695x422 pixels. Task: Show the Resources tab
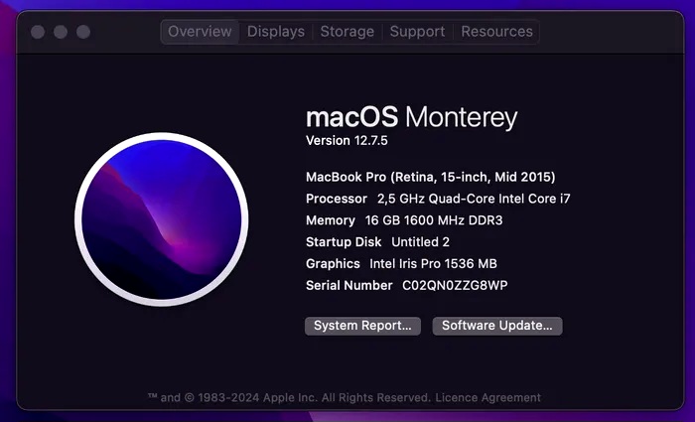tap(496, 32)
